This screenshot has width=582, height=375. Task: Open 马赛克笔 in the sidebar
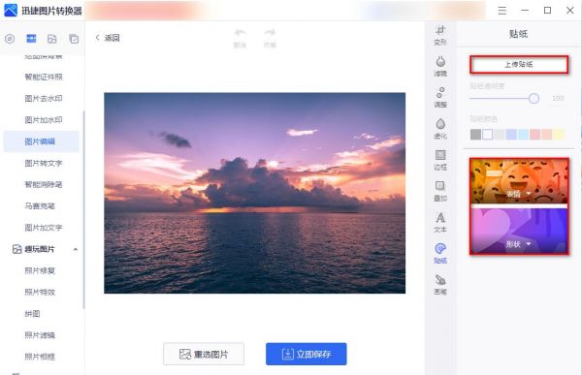[40, 205]
